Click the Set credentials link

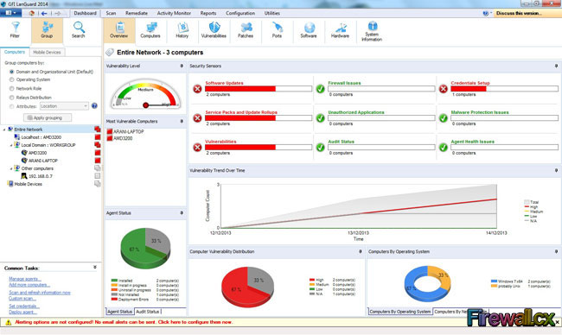pyautogui.click(x=24, y=307)
